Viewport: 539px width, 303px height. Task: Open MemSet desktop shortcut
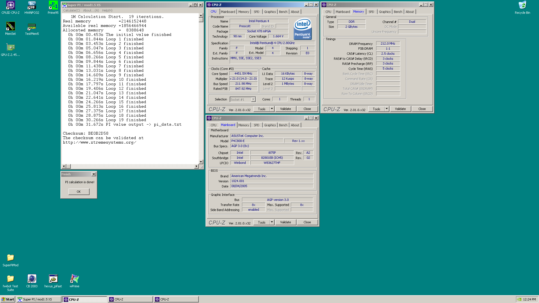coord(10,28)
